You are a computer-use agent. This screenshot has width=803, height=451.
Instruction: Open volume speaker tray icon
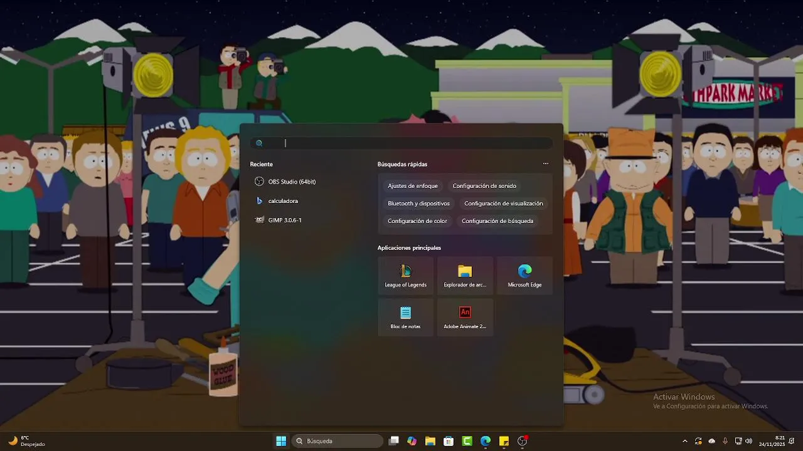coord(748,441)
